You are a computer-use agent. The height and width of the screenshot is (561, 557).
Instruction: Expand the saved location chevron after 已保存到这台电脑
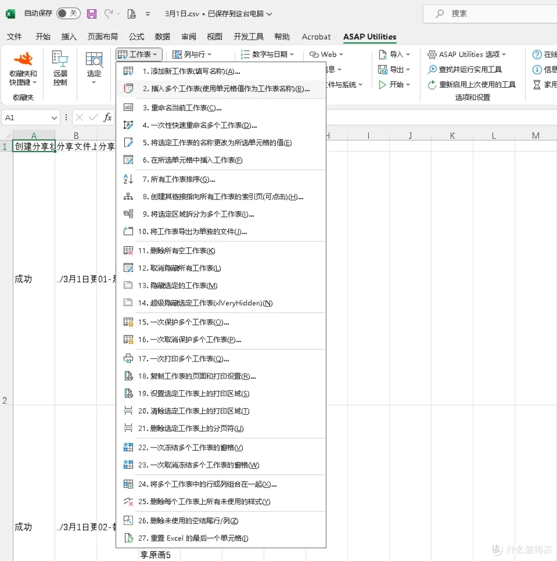point(269,14)
